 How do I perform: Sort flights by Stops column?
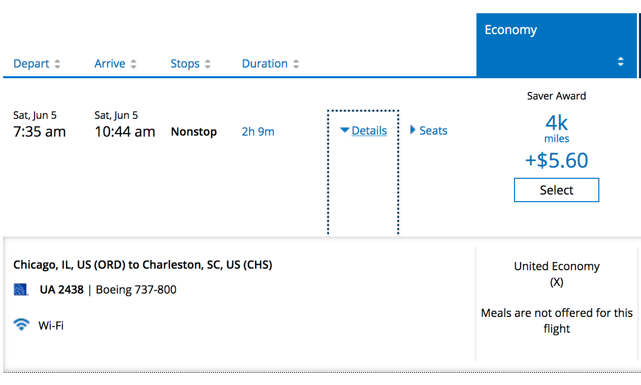(185, 64)
